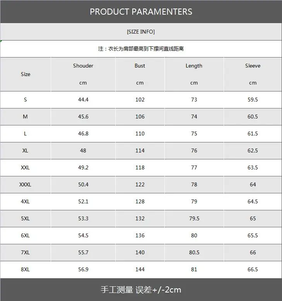This screenshot has width=282, height=301.
Task: Click the Chinese note about garment length
Action: (141, 49)
